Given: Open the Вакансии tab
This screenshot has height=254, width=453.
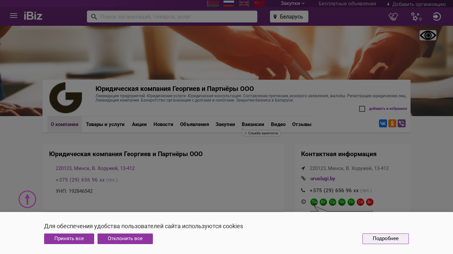Looking at the screenshot, I should [x=253, y=124].
